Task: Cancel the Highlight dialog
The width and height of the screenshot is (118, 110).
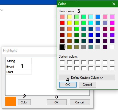Action: pyautogui.click(x=80, y=102)
